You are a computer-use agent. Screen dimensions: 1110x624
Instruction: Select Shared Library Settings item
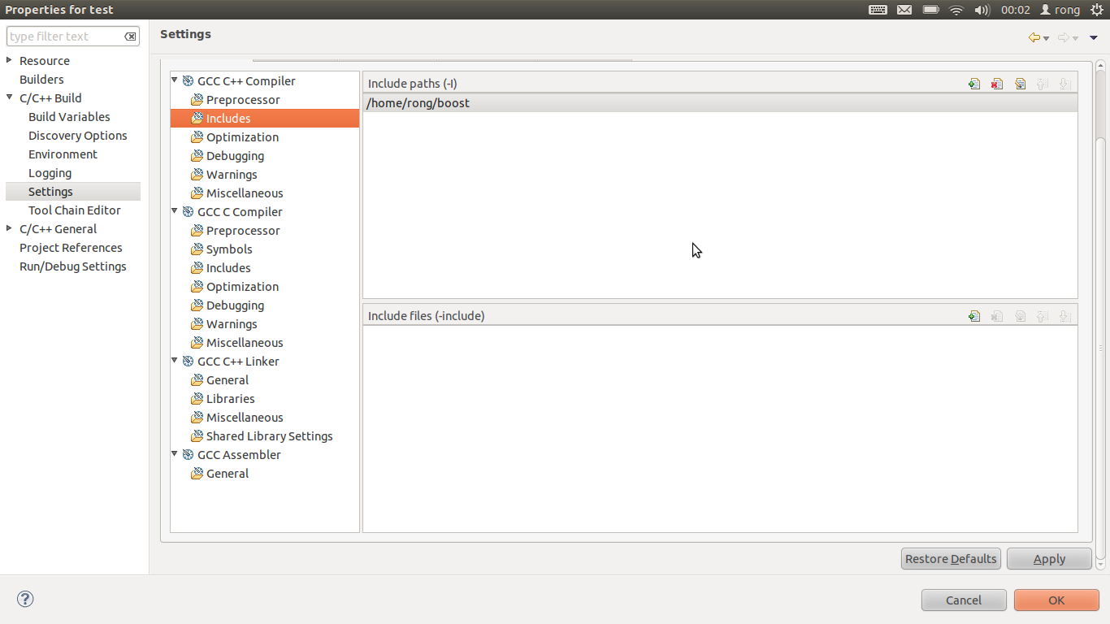(x=269, y=436)
